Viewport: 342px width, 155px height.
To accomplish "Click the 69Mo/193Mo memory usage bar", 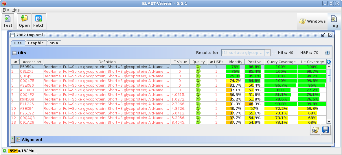I will [21, 151].
